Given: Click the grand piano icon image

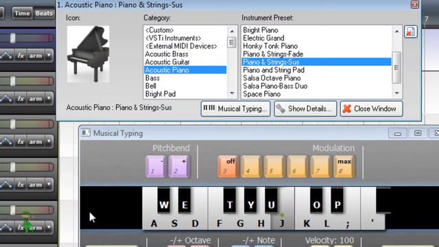Looking at the screenshot, I should pyautogui.click(x=88, y=54).
